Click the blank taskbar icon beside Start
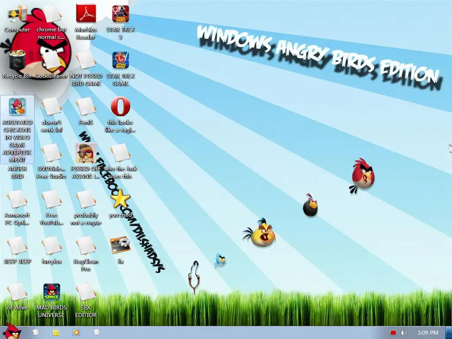452x339 pixels. (x=36, y=332)
